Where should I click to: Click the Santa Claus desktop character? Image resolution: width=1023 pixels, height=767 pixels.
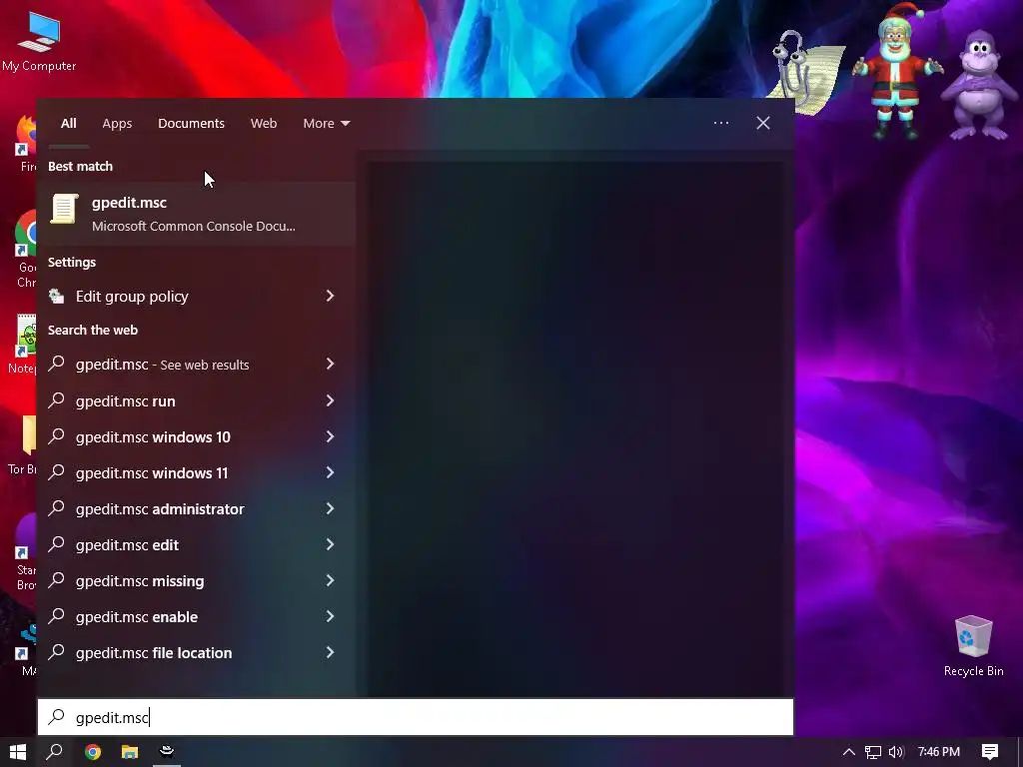coord(898,71)
